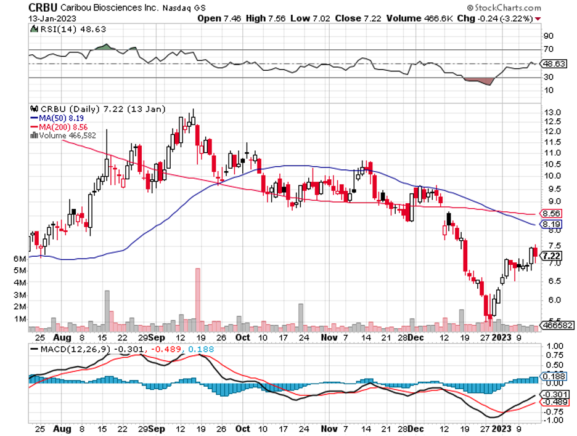Click the volume bars icon in legend

coord(35,135)
